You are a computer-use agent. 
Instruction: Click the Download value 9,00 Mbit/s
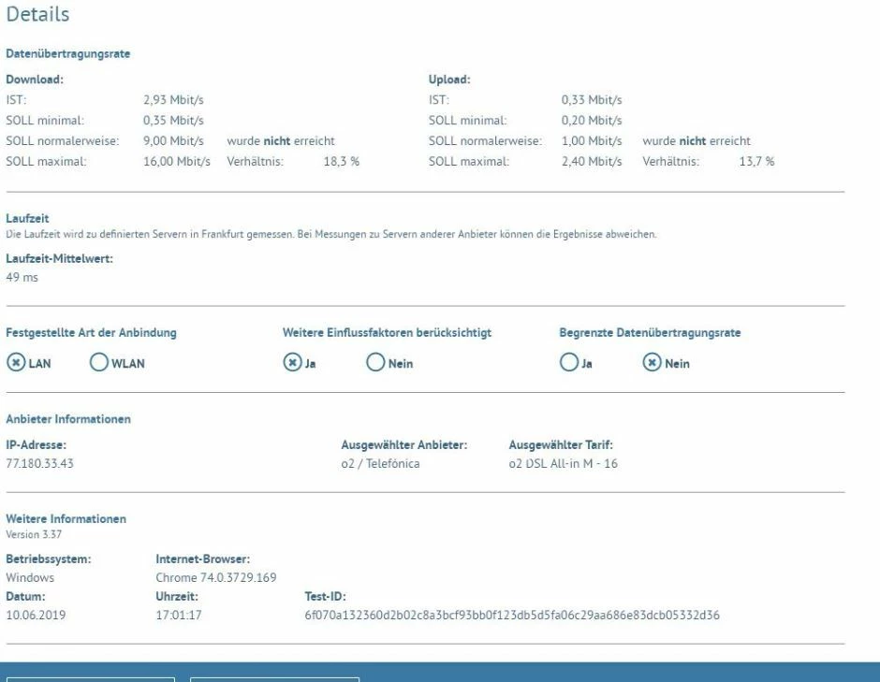(x=173, y=140)
